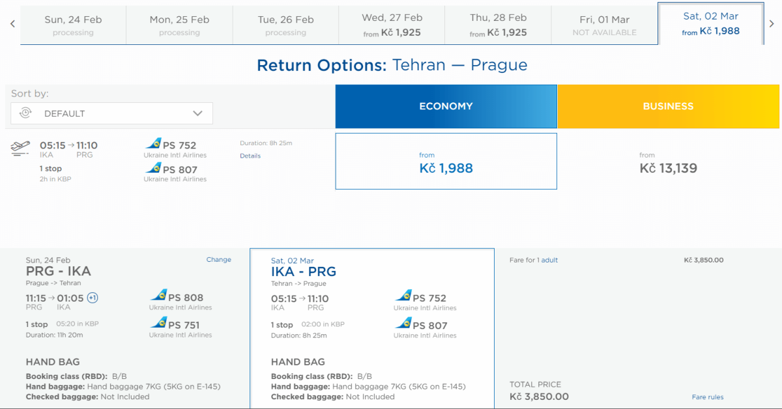Click Change on the PRG - IKA flight
Image resolution: width=782 pixels, height=409 pixels.
pyautogui.click(x=219, y=260)
